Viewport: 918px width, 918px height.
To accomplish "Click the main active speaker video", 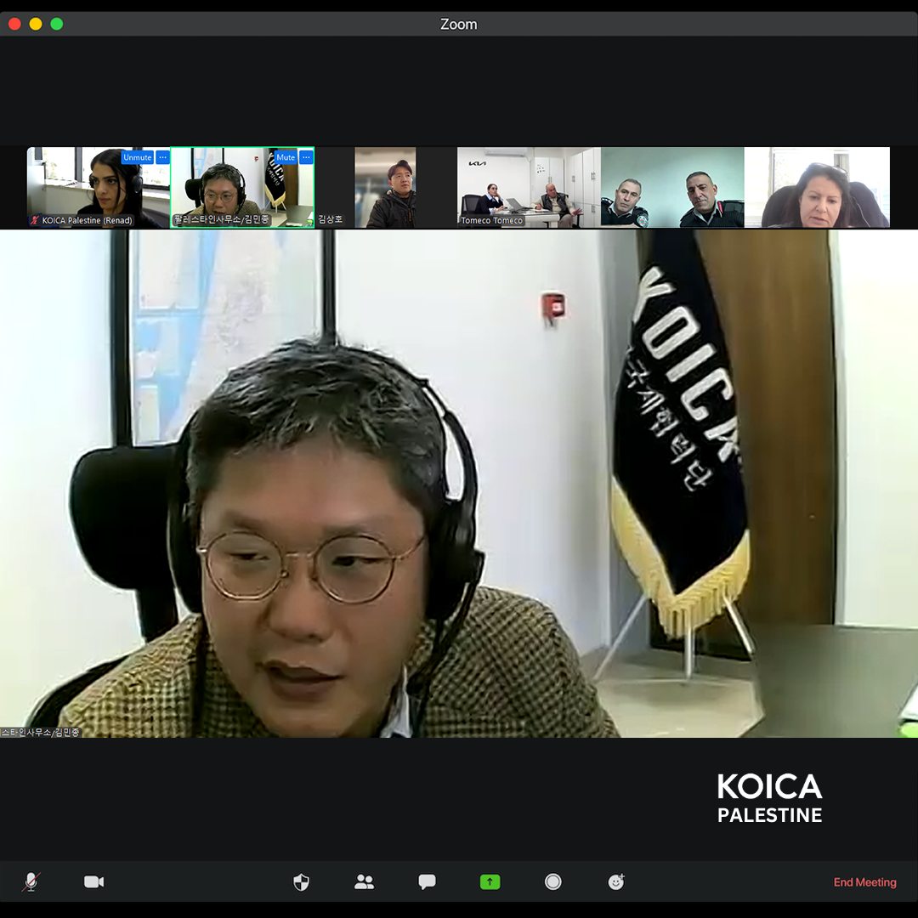I will [x=459, y=510].
